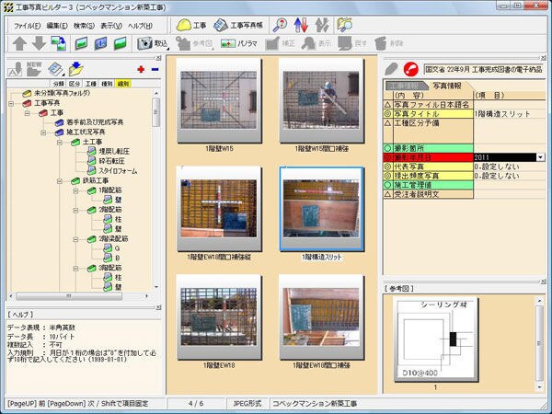The image size is (552, 414).
Task: Click the gray down arrow toolbar icon
Action: point(39,43)
